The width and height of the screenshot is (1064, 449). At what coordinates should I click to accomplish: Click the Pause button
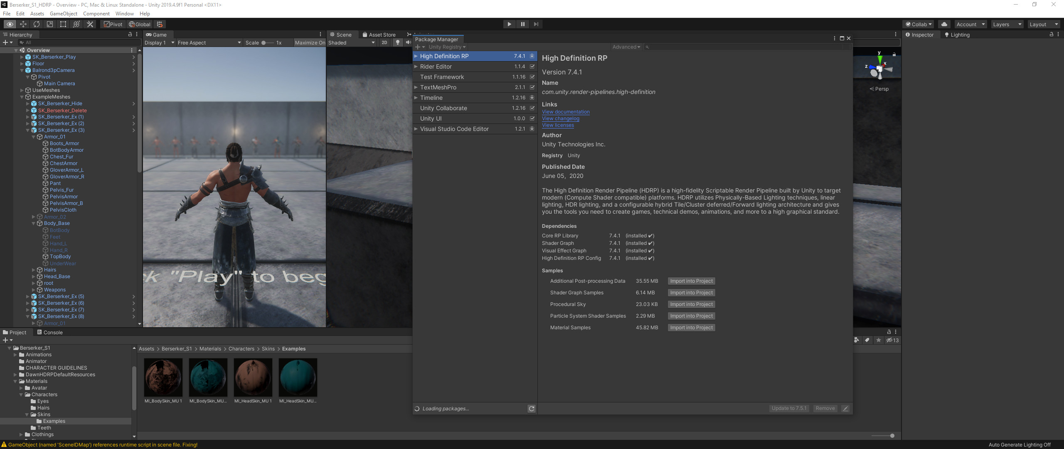(522, 24)
